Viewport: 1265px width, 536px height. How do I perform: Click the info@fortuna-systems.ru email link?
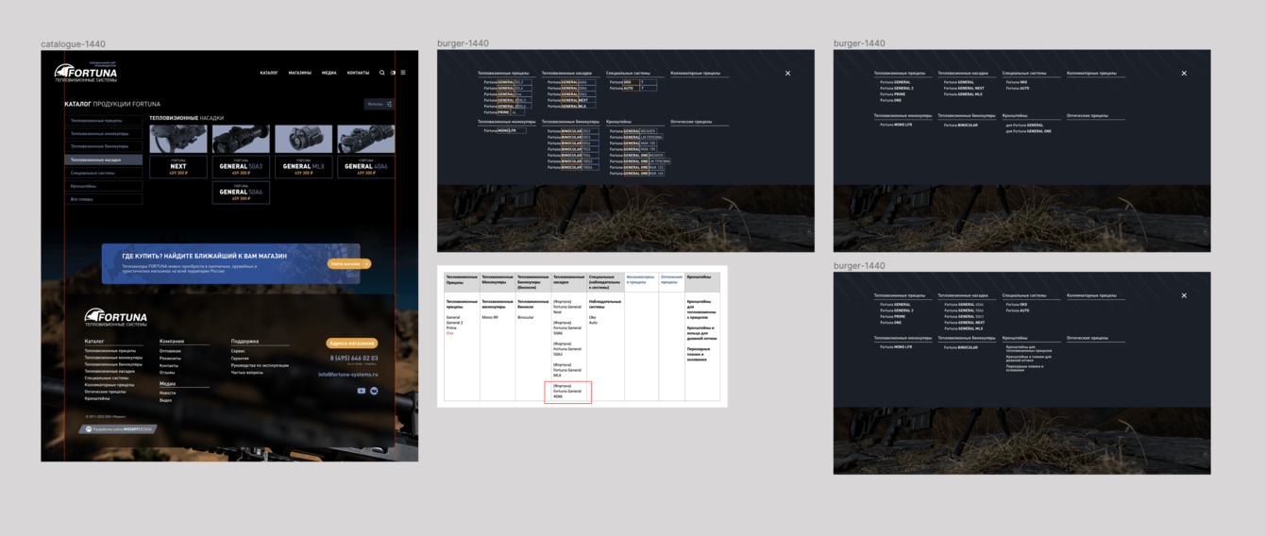click(347, 375)
